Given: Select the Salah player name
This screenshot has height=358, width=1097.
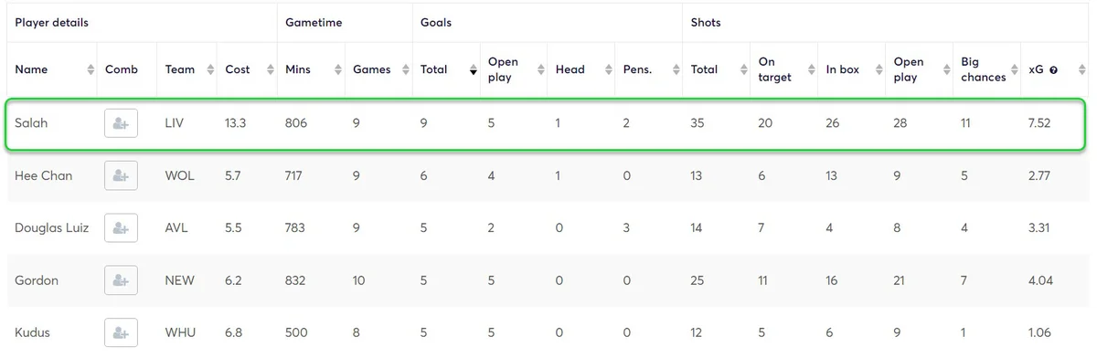Looking at the screenshot, I should point(31,123).
